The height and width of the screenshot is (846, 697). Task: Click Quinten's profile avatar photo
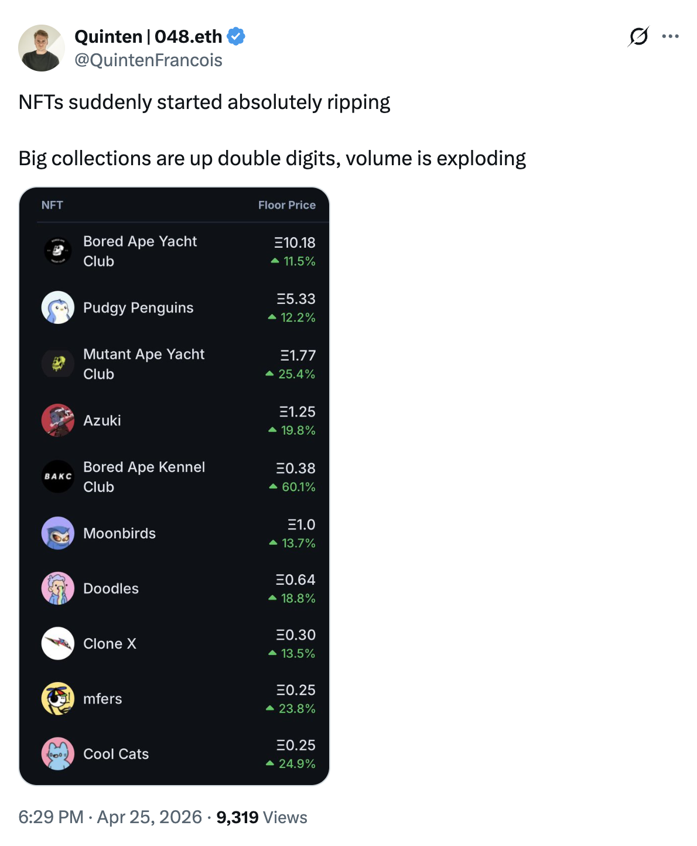point(42,48)
